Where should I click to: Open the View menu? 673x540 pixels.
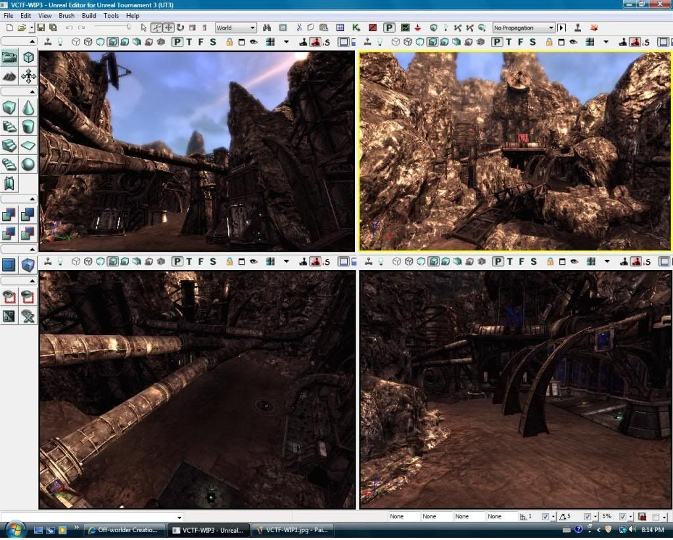[x=45, y=16]
